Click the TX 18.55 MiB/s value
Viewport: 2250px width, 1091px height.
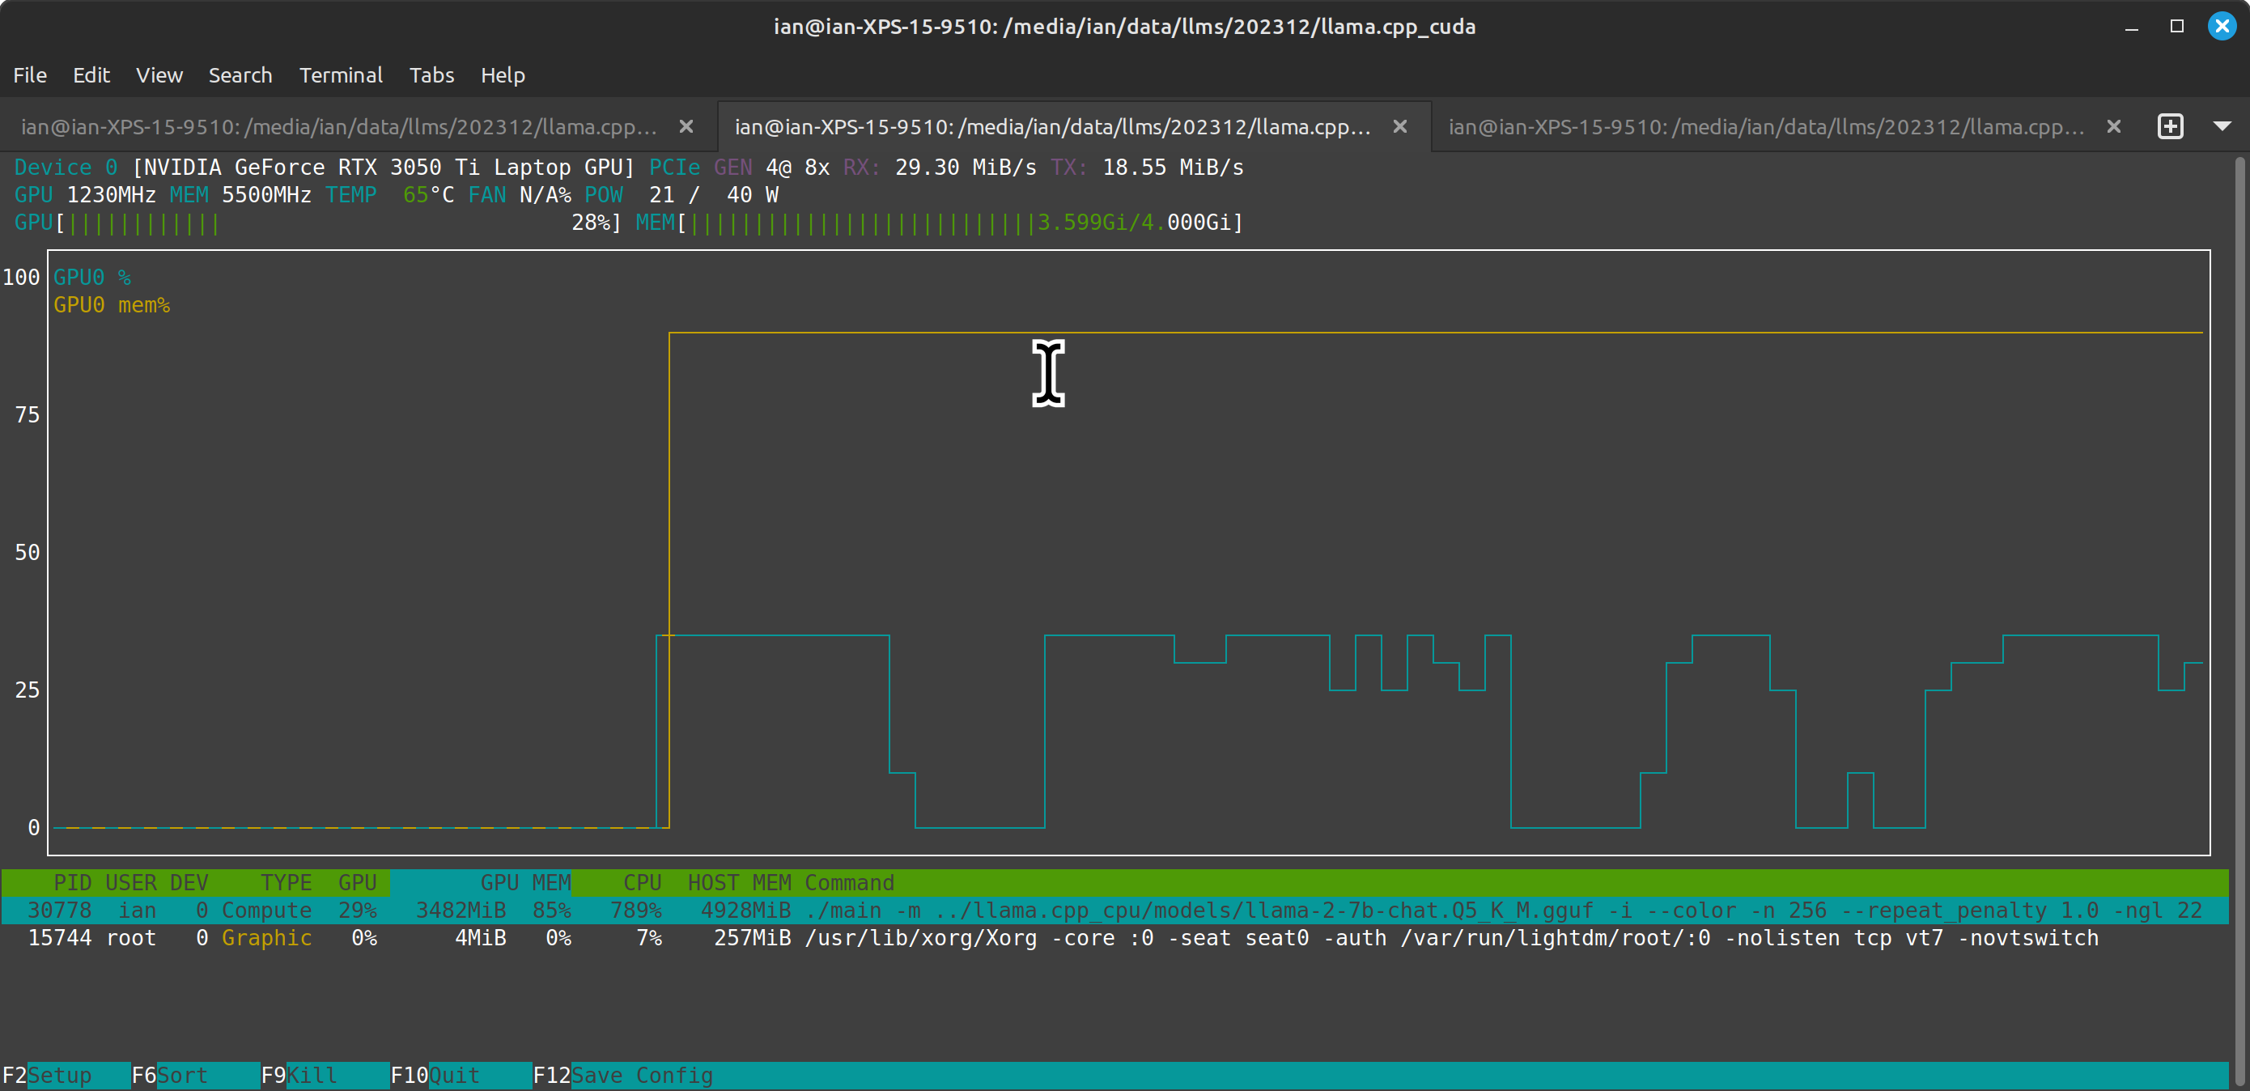(x=1148, y=168)
